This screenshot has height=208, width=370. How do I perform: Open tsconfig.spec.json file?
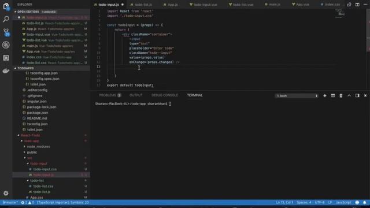point(45,79)
